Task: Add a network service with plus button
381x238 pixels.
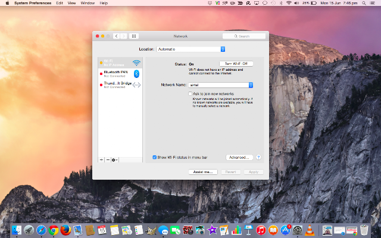Action: (101, 160)
